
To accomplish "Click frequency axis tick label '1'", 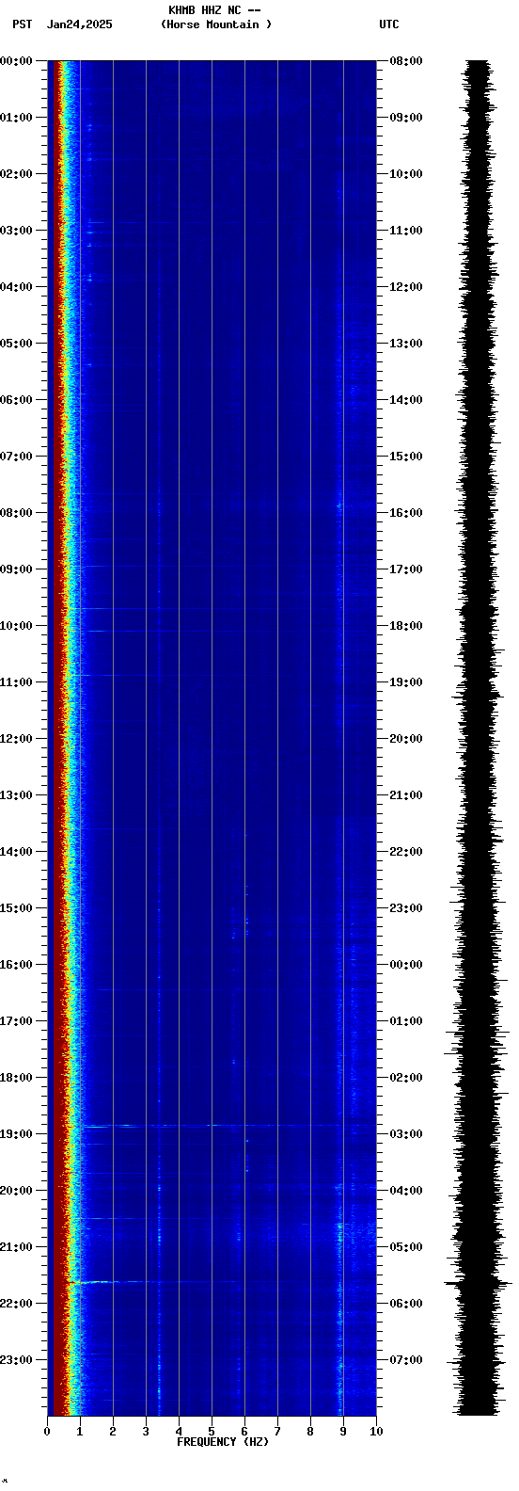I will 80,1432.
